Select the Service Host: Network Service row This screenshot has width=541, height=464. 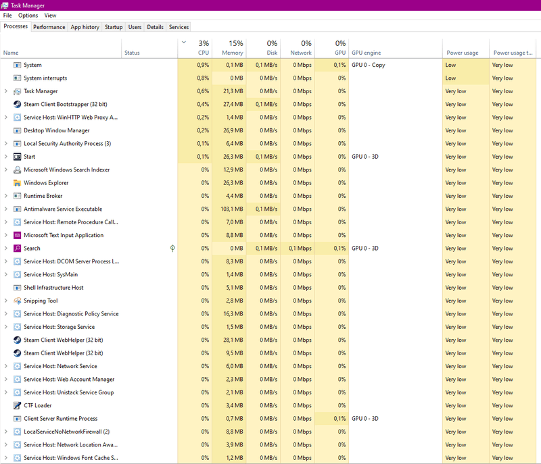point(268,366)
